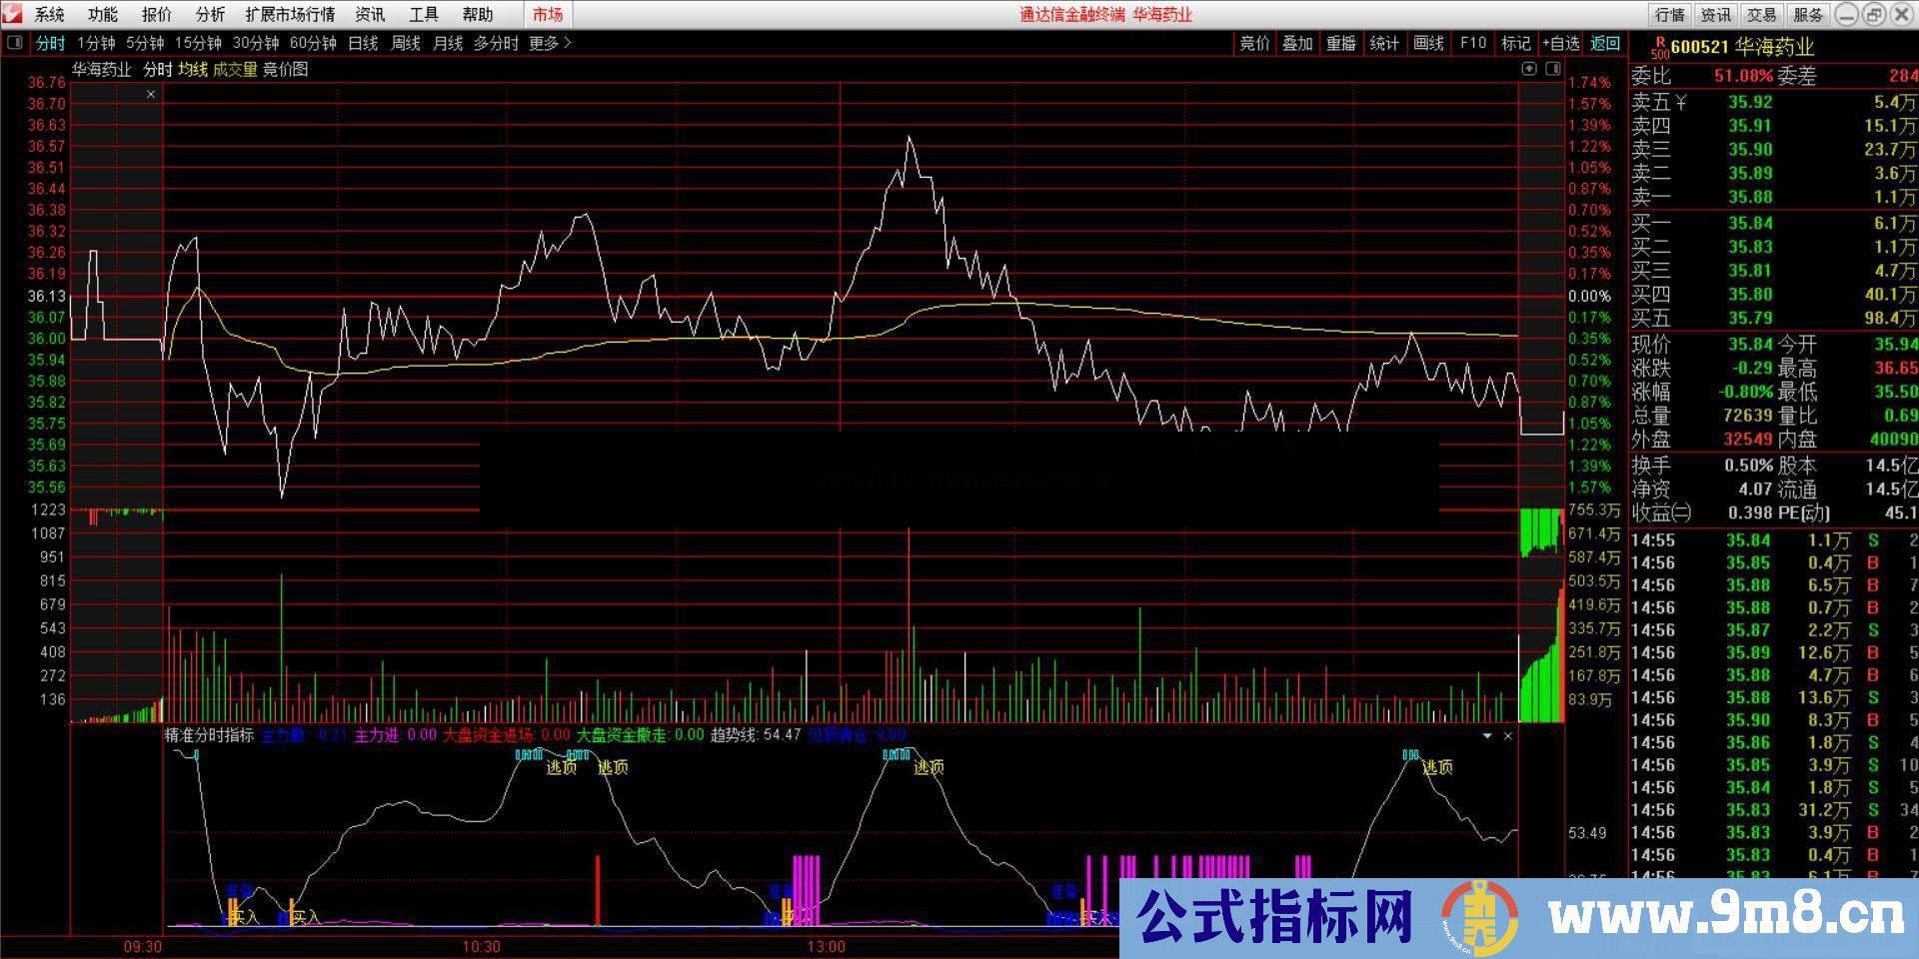Screen dimensions: 1919x959
Task: Click the 13:00 time axis label
Action: click(826, 946)
